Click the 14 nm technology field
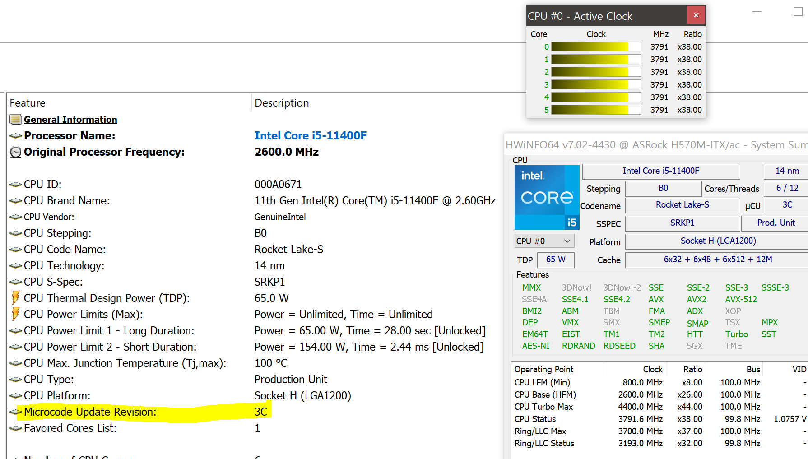The height and width of the screenshot is (459, 808). tap(787, 171)
